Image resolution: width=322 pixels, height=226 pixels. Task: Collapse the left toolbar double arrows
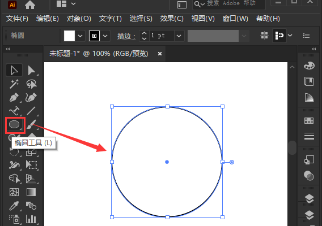coord(8,49)
